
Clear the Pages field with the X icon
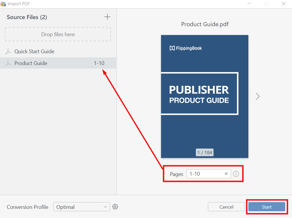226,174
